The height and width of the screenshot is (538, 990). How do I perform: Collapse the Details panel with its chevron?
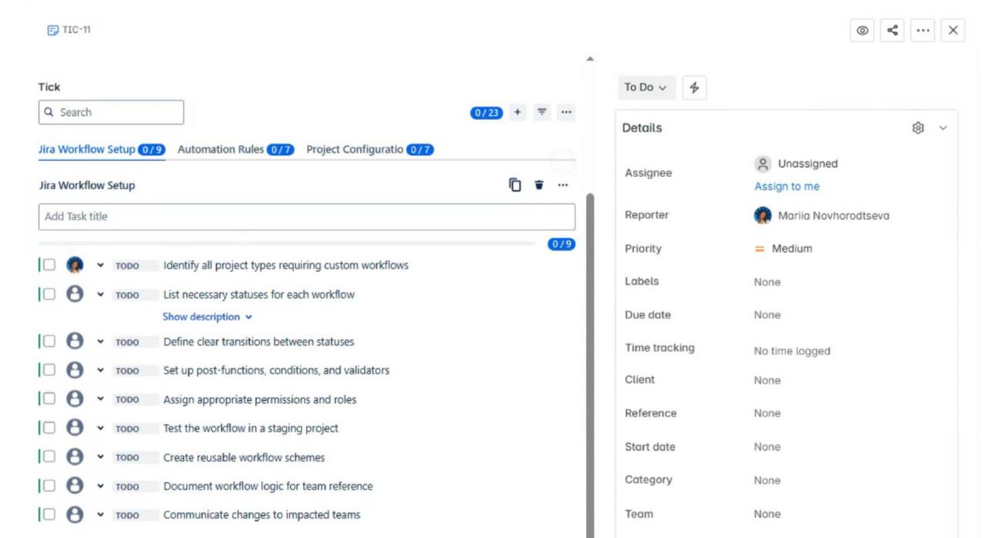tap(942, 128)
